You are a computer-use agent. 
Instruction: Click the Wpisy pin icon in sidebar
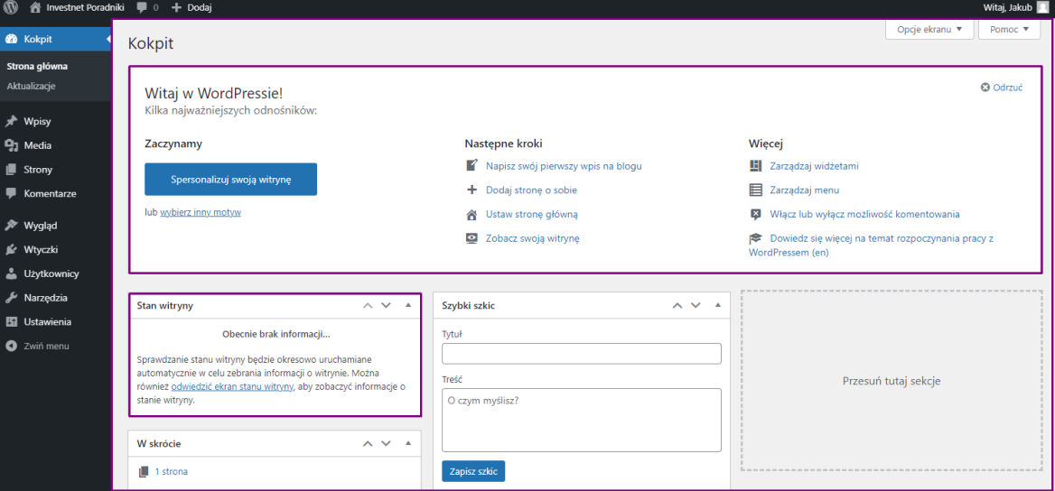point(11,121)
